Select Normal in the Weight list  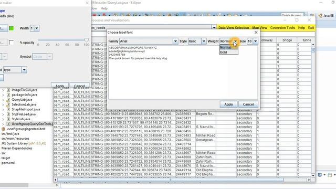[229, 47]
